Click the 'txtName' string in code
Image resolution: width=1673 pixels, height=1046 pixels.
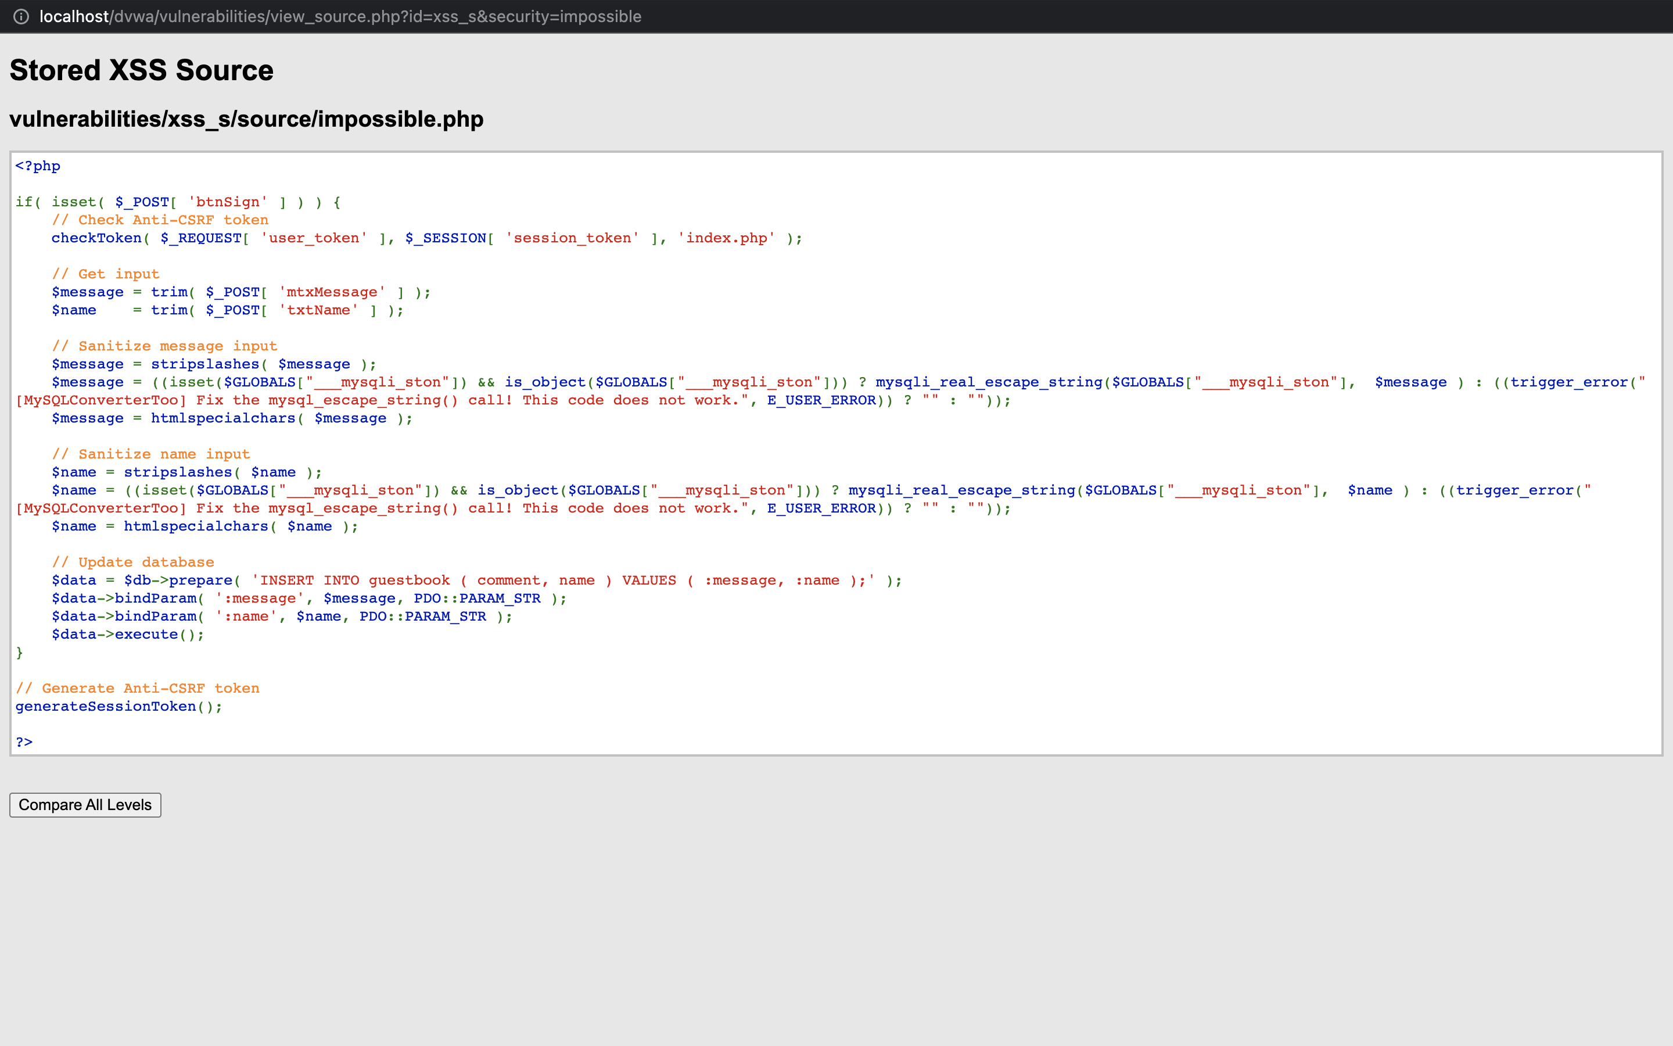click(x=319, y=310)
